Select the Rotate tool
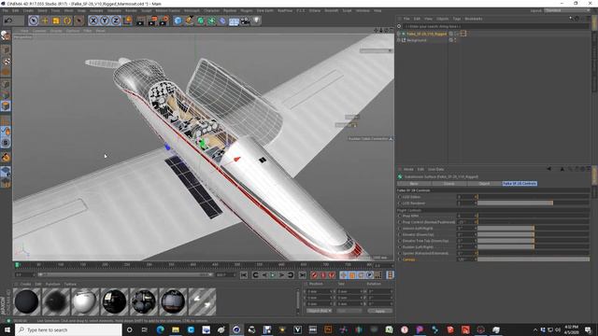This screenshot has width=598, height=336. click(x=67, y=21)
